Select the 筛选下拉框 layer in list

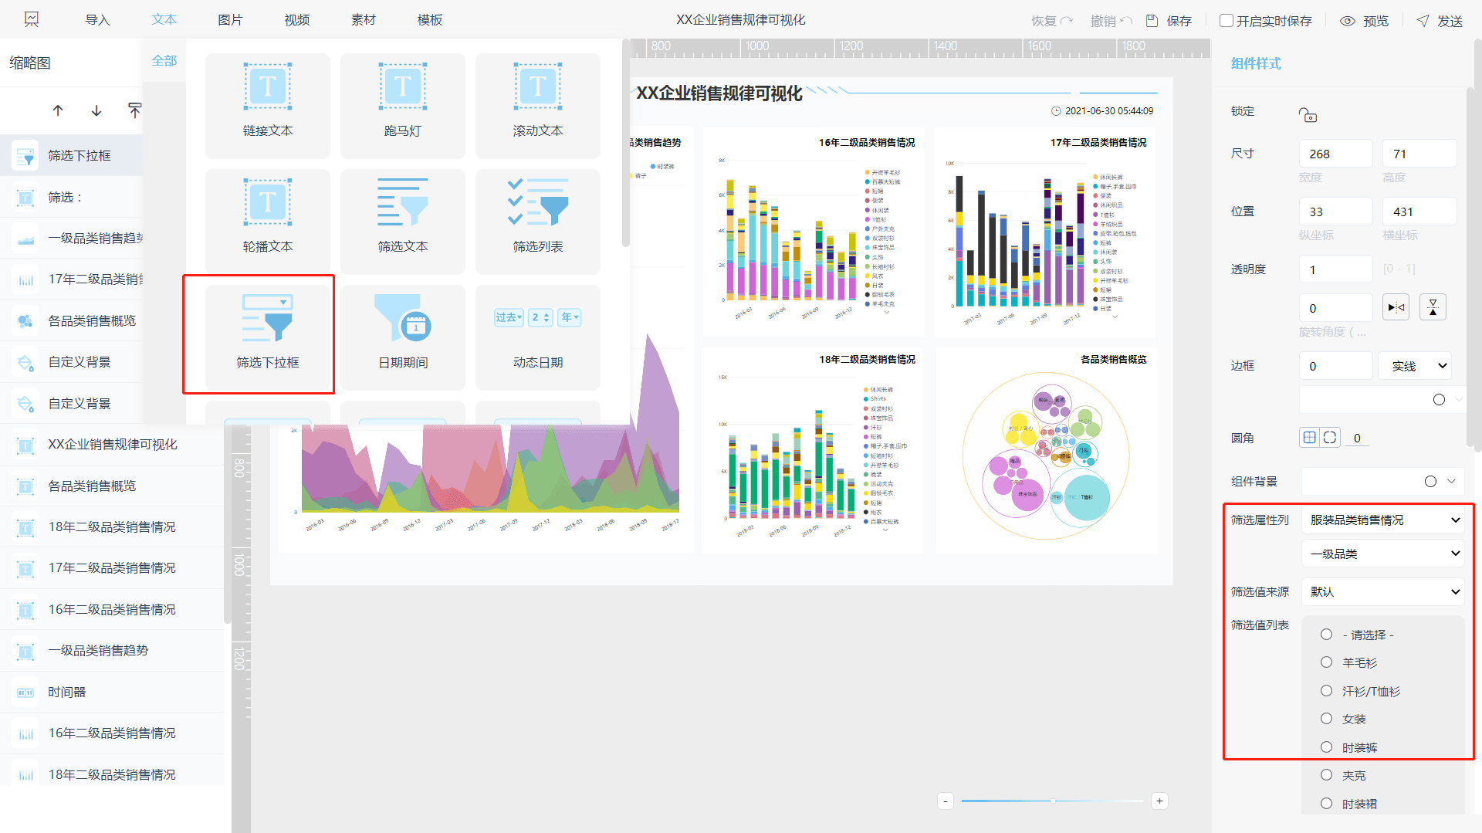point(71,155)
